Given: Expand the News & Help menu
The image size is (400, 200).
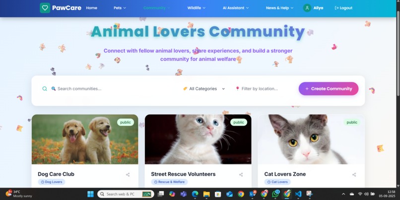Looking at the screenshot, I should click(279, 8).
